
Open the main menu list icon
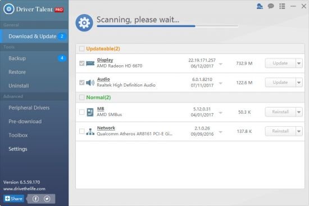(x=282, y=6)
